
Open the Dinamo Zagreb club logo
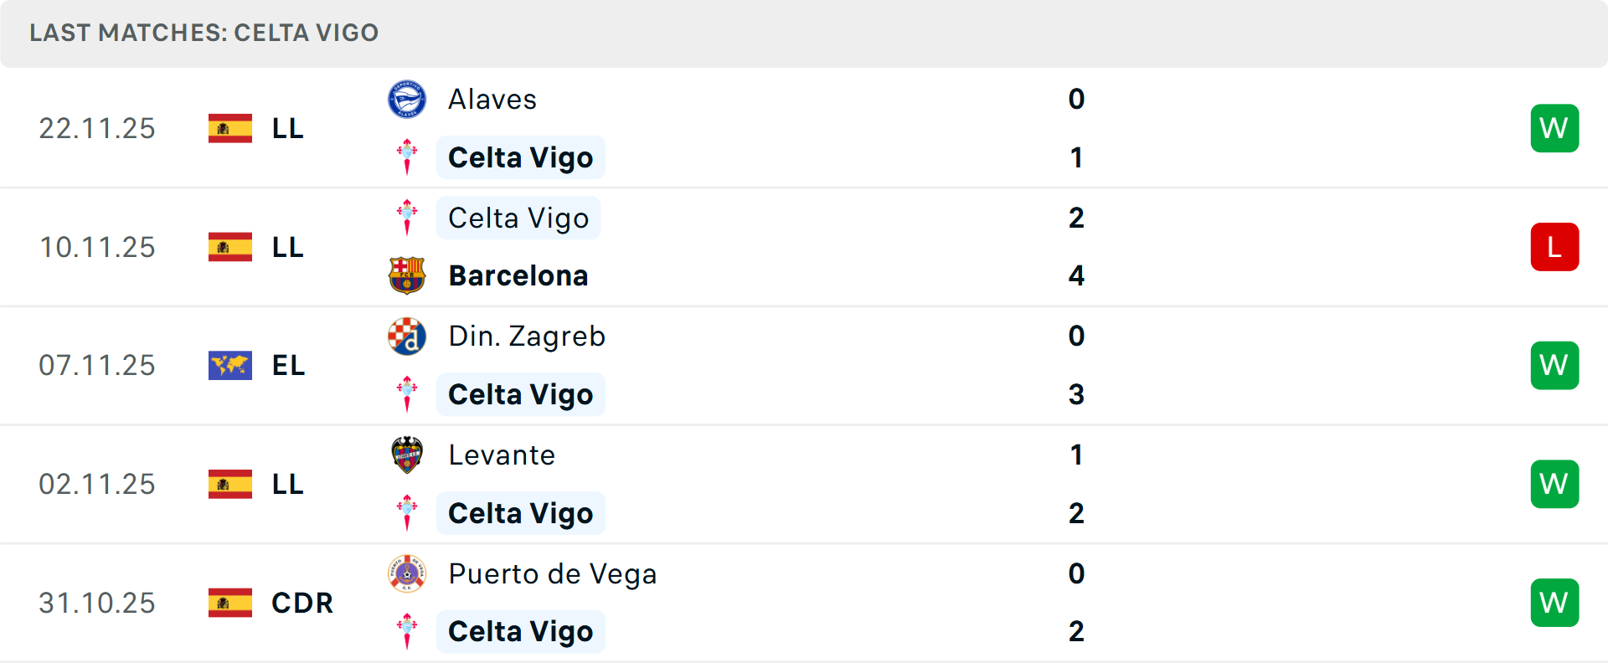tap(408, 337)
